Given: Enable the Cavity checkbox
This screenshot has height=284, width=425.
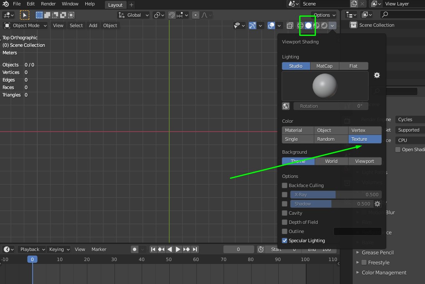Looking at the screenshot, I should pyautogui.click(x=285, y=213).
